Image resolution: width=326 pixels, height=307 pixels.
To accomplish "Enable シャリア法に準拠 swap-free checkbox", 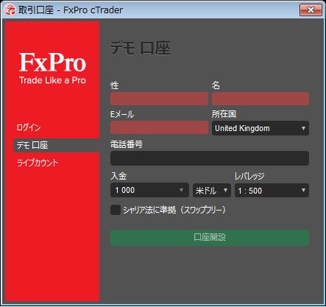I will (x=116, y=210).
